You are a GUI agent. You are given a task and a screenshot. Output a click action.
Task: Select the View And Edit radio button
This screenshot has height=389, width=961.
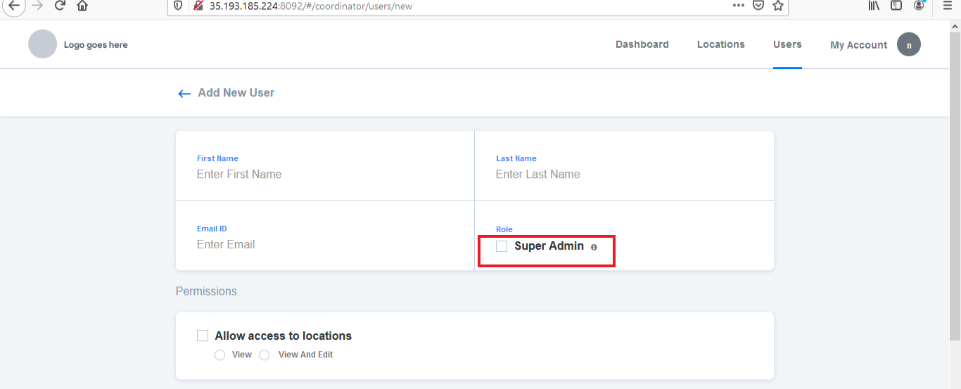pos(265,355)
